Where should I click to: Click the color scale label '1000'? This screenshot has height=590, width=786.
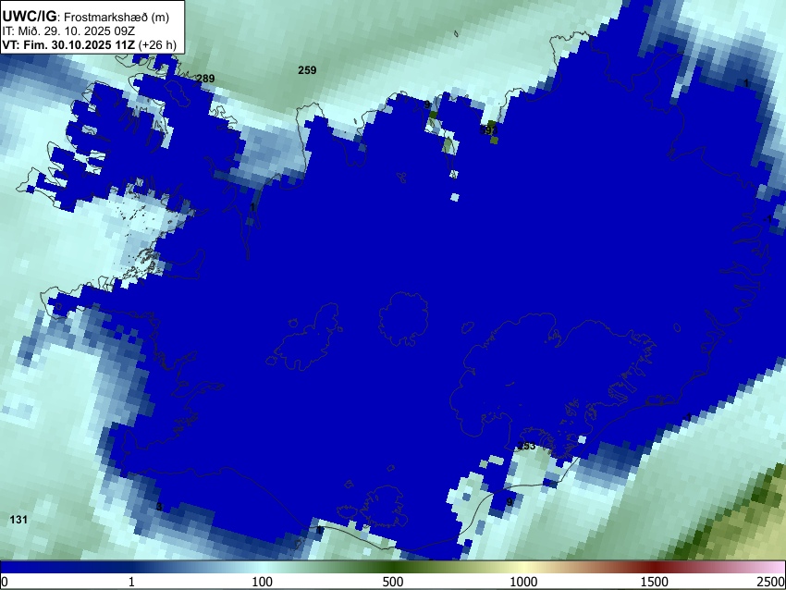(523, 582)
